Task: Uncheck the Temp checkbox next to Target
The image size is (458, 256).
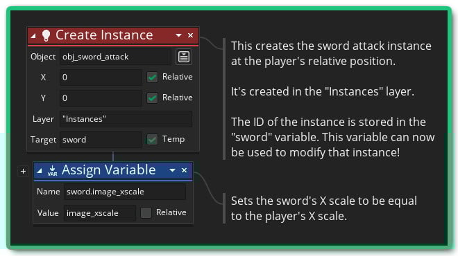Action: [x=152, y=140]
